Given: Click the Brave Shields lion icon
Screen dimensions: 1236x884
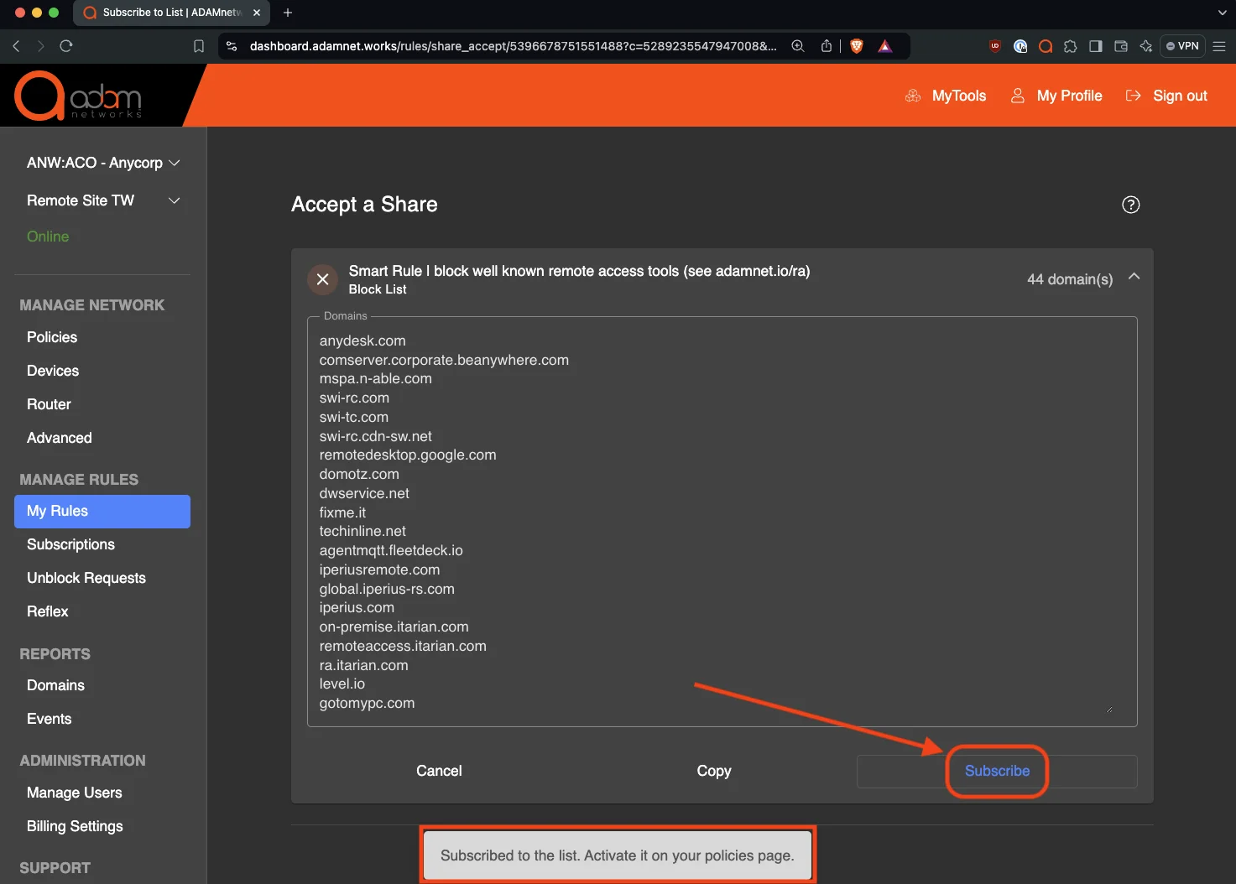Looking at the screenshot, I should tap(857, 46).
